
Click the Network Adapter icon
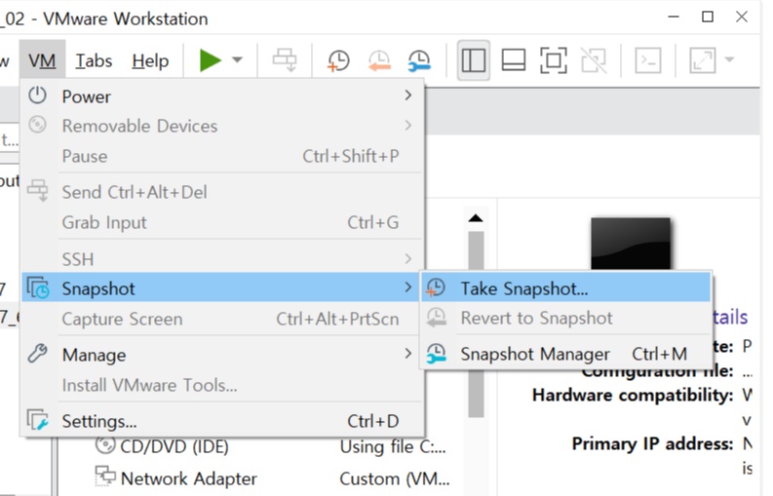[x=105, y=477]
